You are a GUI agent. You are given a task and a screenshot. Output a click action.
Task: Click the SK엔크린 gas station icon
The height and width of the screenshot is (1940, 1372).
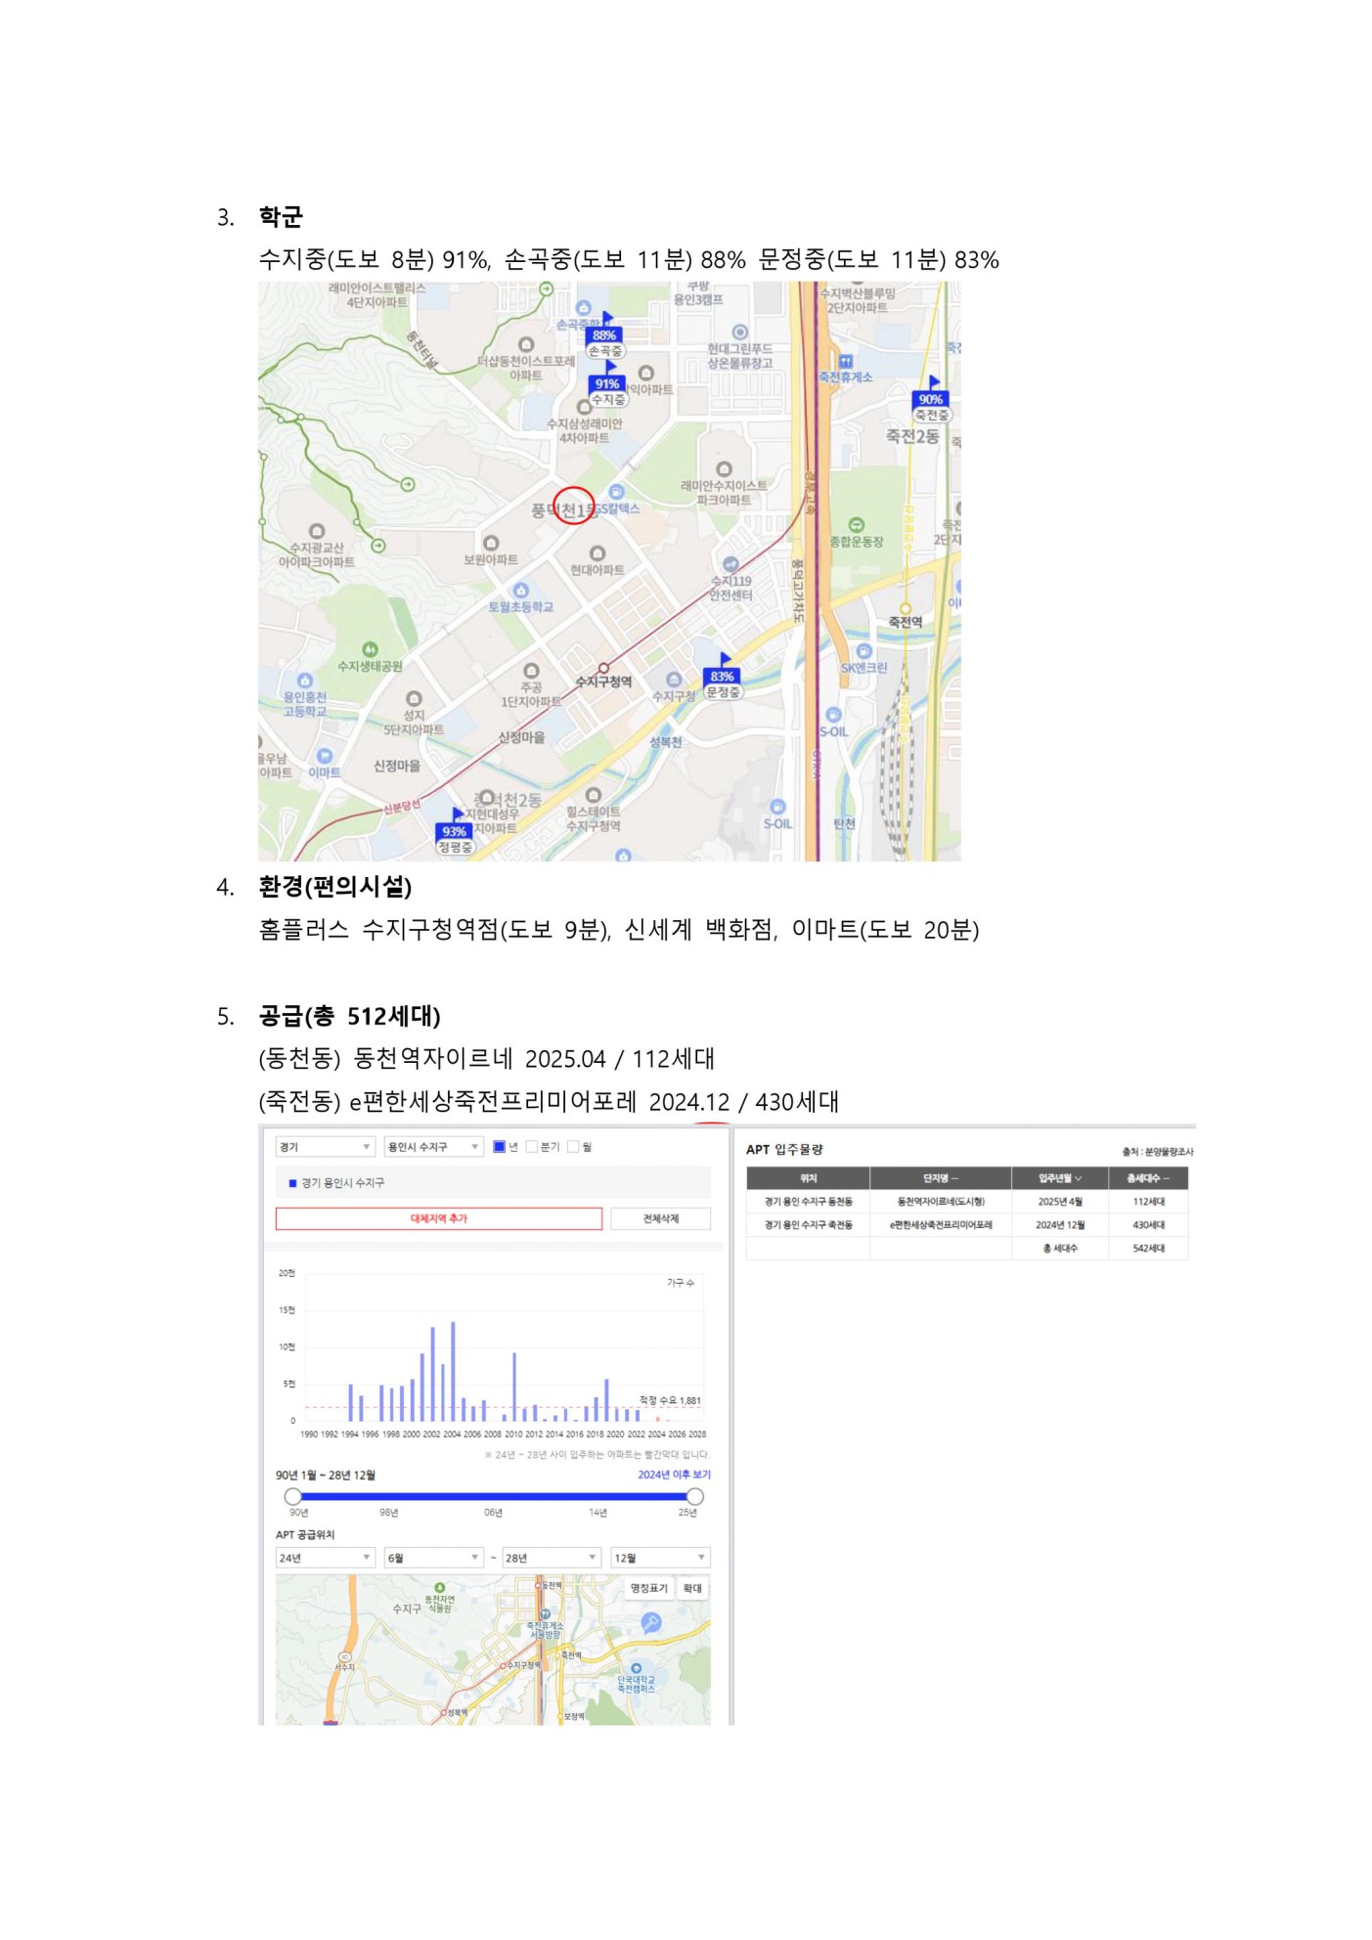863,651
